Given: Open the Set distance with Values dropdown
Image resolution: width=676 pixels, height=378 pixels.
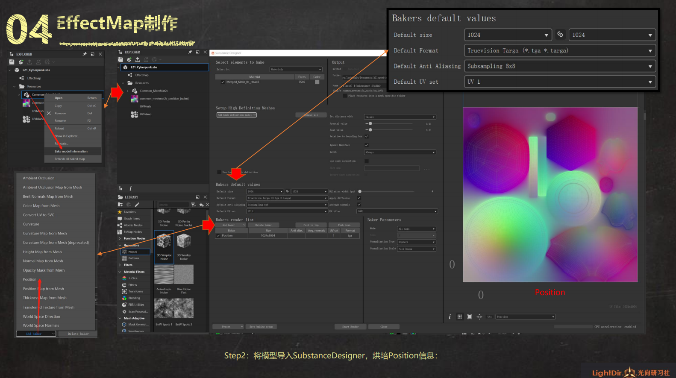Looking at the screenshot, I should [x=400, y=117].
